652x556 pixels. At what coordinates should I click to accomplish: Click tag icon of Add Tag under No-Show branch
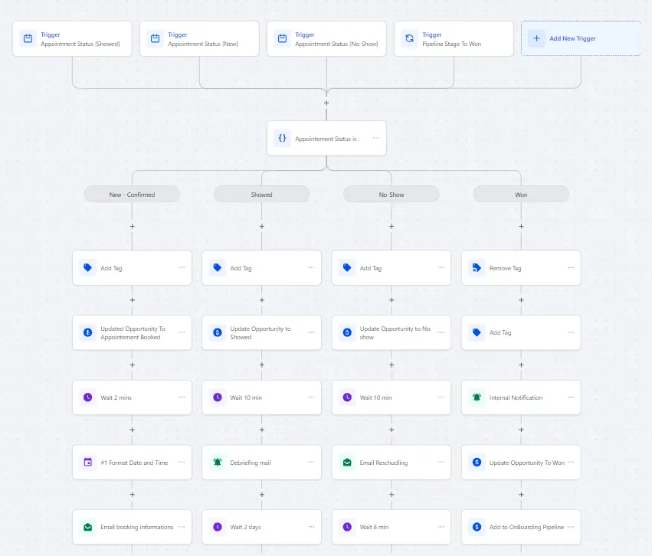(347, 268)
